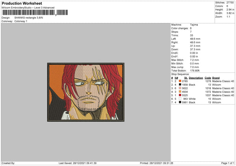This screenshot has height=166, width=236.
Task: Click the 'Description' column header
Action: click(196, 78)
